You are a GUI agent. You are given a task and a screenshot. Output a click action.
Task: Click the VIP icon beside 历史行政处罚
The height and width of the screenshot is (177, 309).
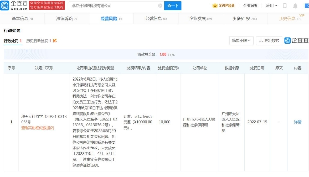click(x=55, y=41)
